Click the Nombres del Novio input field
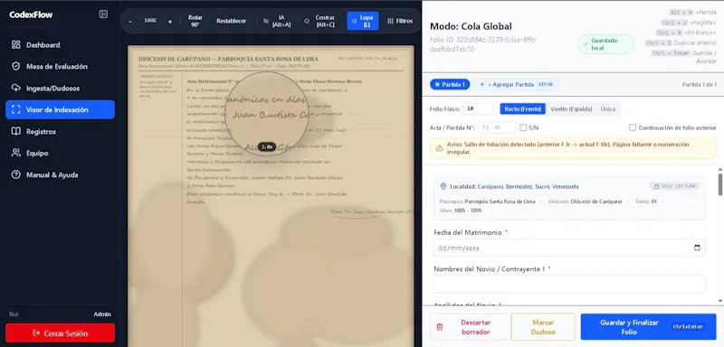This screenshot has width=724, height=347. [569, 284]
